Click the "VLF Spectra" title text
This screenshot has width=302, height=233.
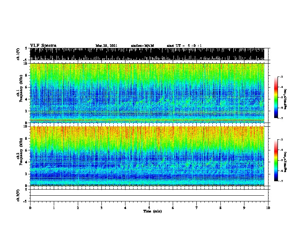click(43, 46)
